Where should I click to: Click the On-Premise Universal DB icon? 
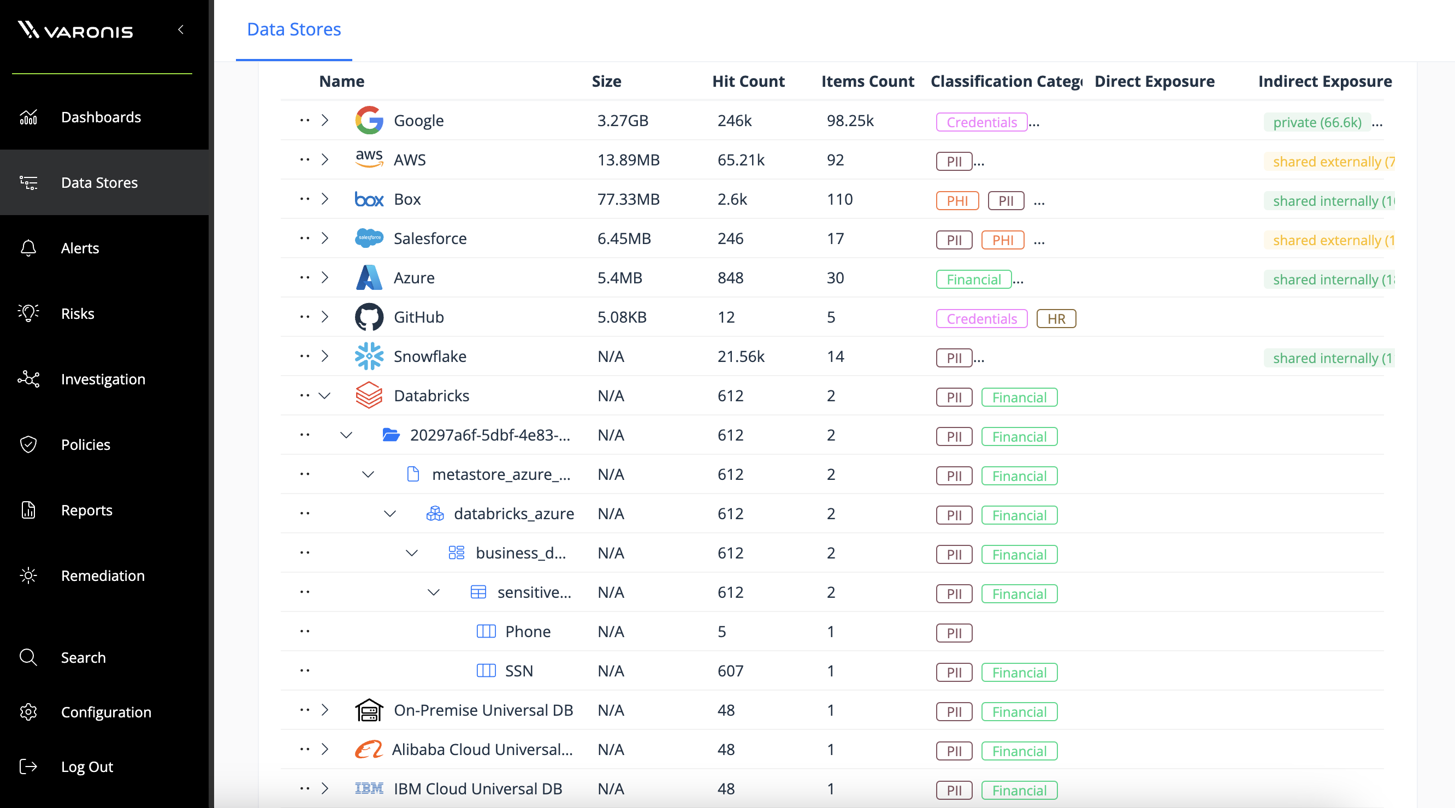coord(369,710)
